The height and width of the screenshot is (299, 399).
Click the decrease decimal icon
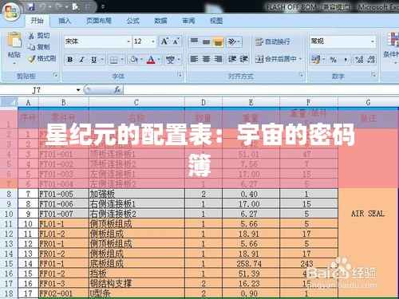pyautogui.click(x=371, y=60)
